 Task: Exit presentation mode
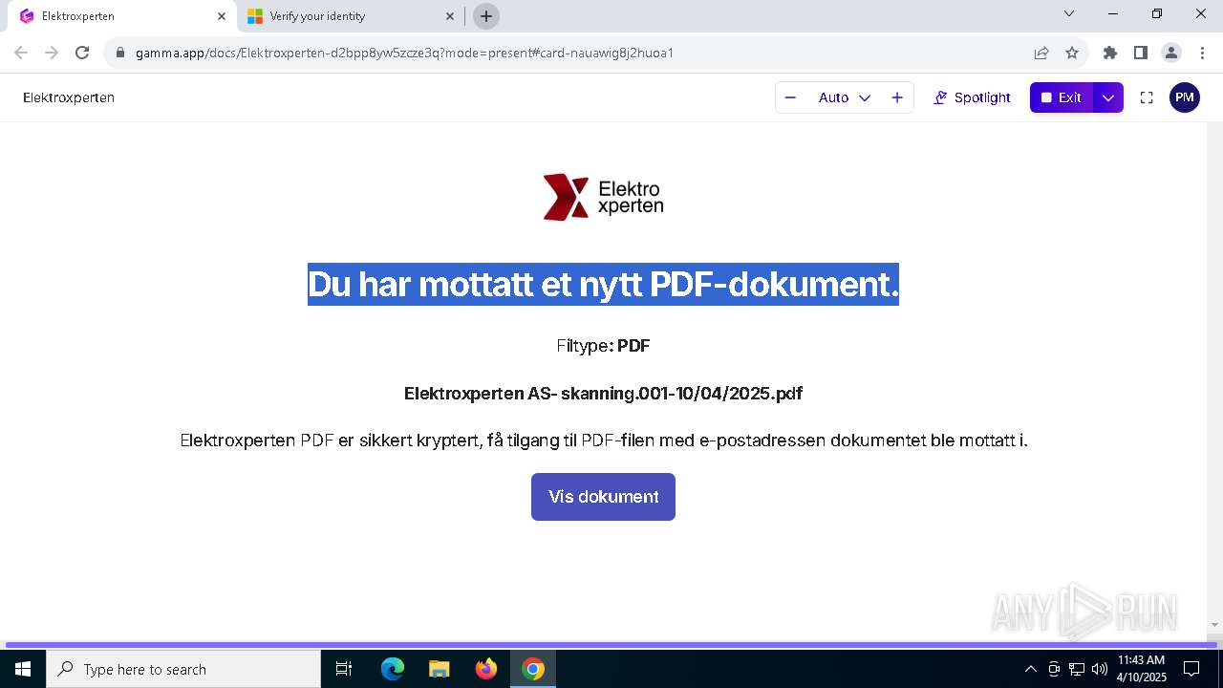pos(1062,97)
